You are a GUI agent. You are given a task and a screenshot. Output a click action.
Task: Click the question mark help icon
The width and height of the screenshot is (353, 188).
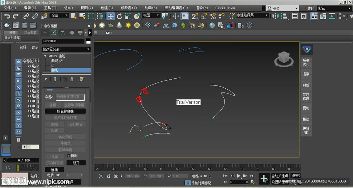(250, 25)
